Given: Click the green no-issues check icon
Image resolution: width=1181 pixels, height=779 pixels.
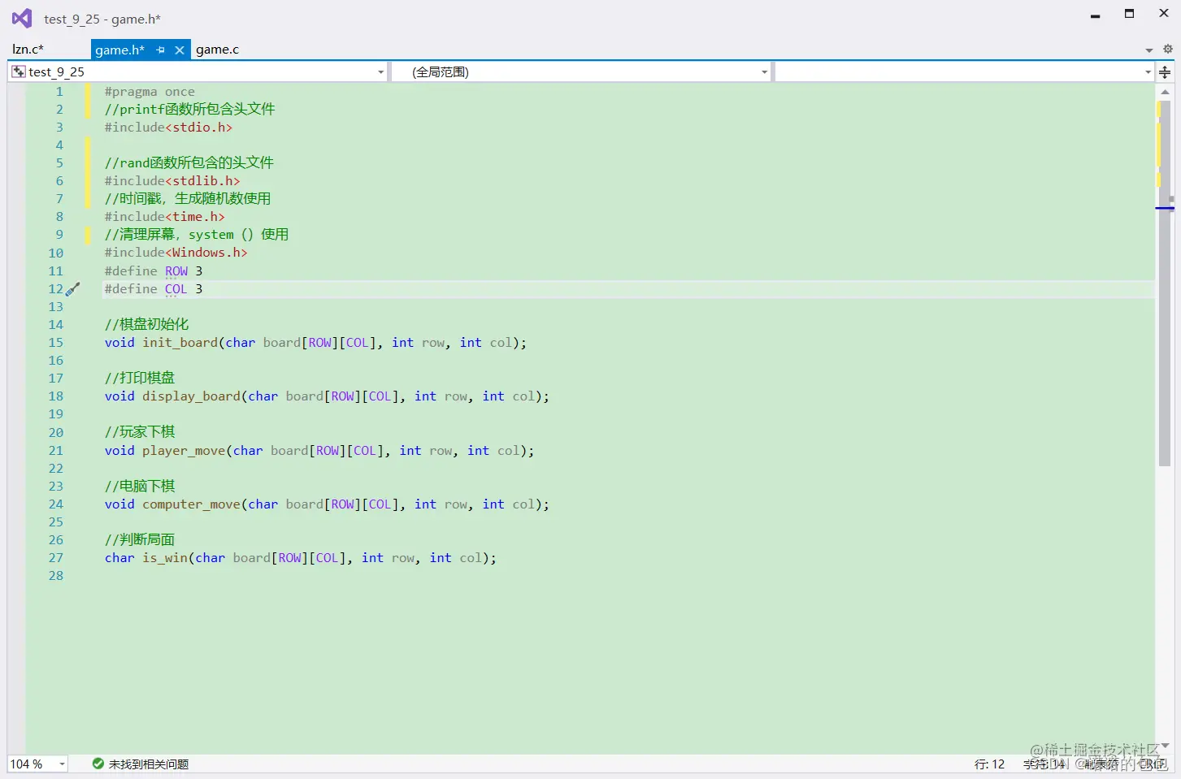Looking at the screenshot, I should pyautogui.click(x=98, y=764).
